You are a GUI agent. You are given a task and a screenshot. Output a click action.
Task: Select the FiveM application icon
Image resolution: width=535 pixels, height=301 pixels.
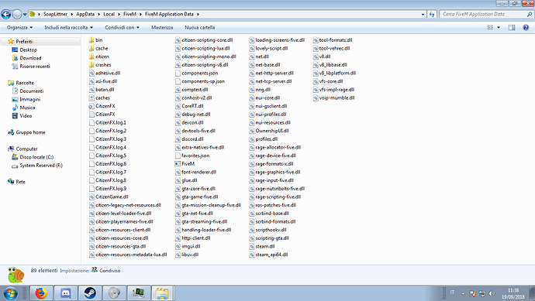[178, 164]
